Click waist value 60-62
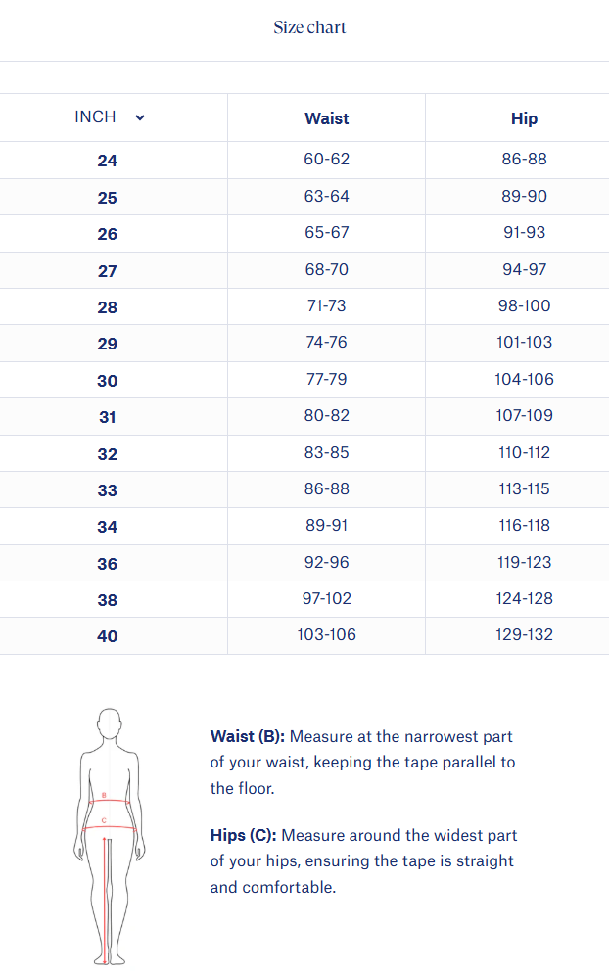This screenshot has width=609, height=976. pyautogui.click(x=326, y=160)
